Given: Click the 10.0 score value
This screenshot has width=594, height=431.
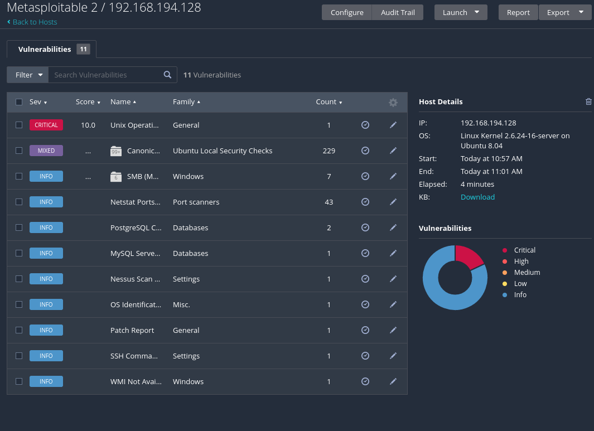Looking at the screenshot, I should tap(88, 125).
